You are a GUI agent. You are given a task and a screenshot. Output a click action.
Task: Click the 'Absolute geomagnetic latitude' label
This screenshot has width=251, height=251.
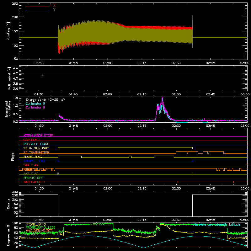(x=217, y=224)
